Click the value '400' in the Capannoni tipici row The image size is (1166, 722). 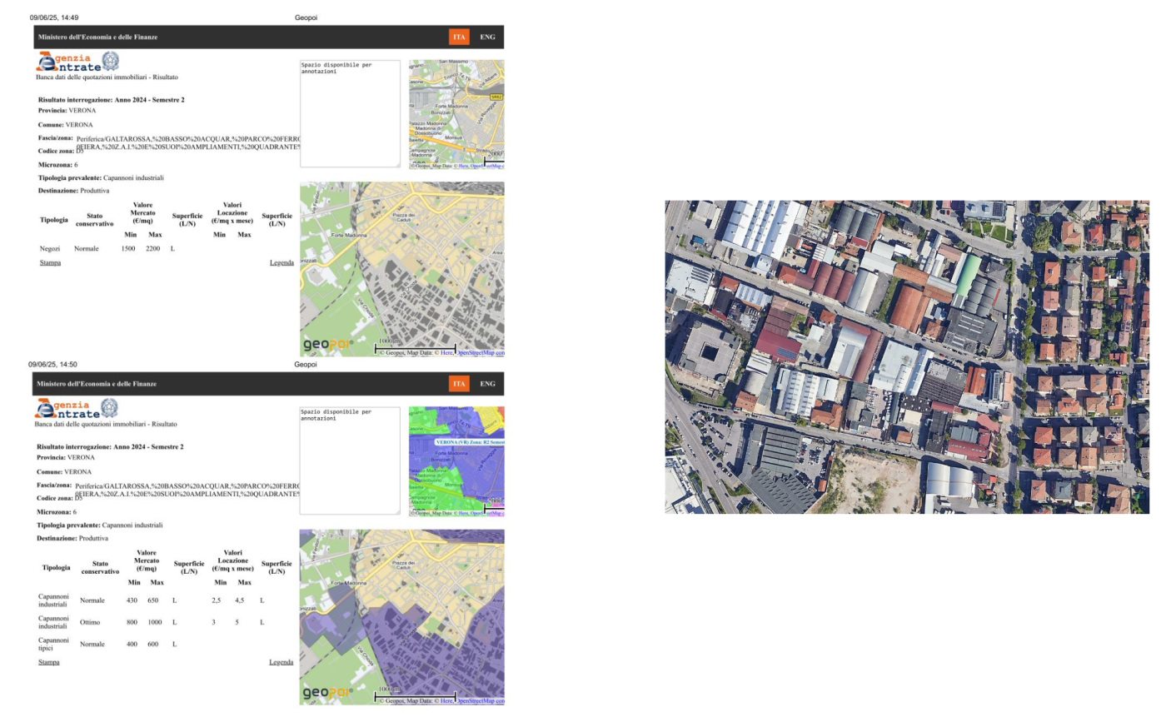[132, 644]
